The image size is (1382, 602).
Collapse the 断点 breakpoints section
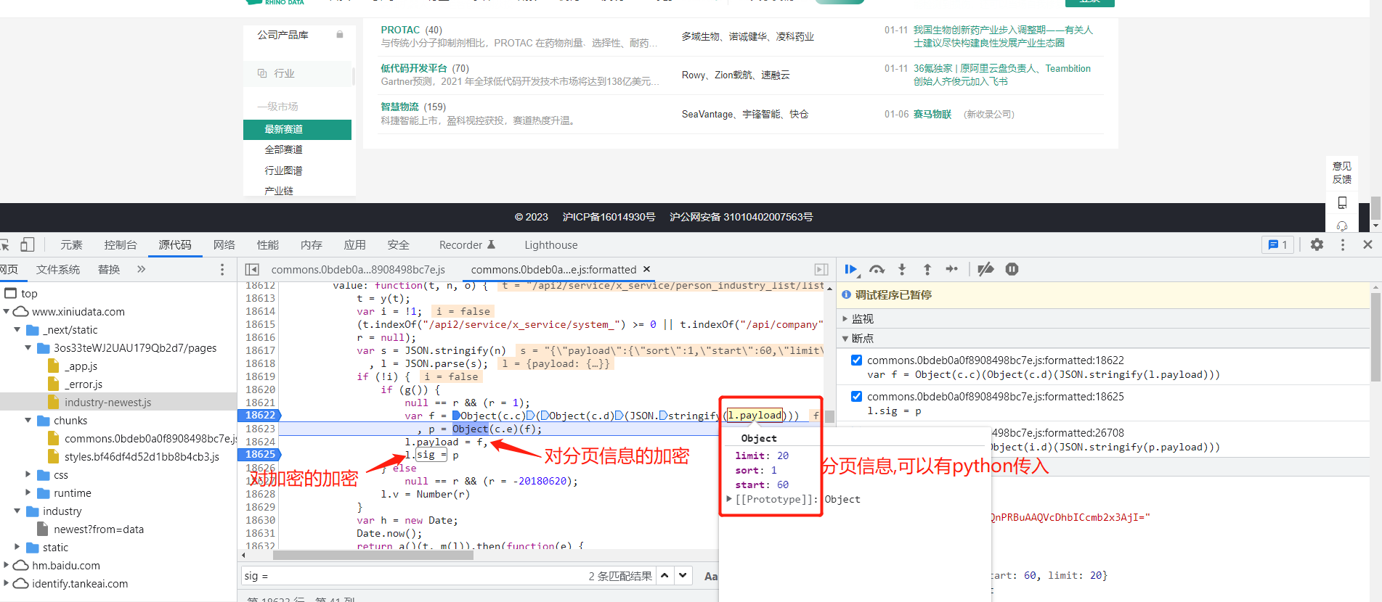[x=845, y=339]
